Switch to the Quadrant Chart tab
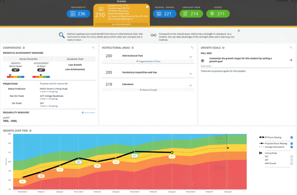Image resolution: width=297 pixels, height=195 pixels. [75, 59]
